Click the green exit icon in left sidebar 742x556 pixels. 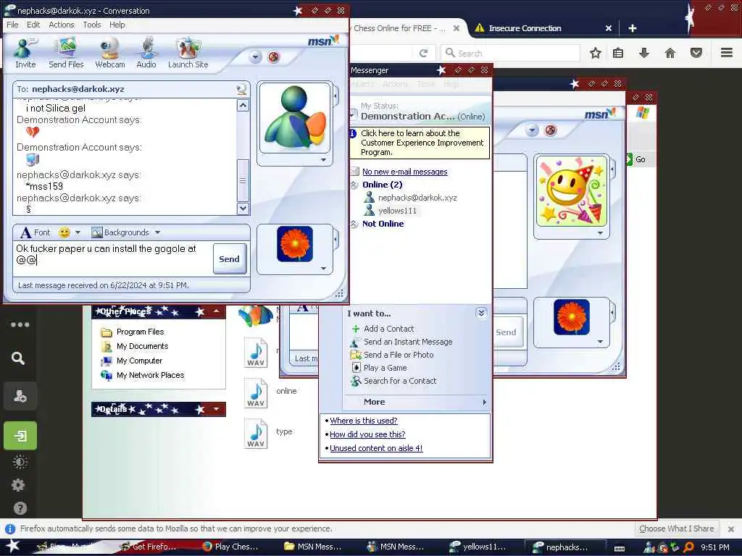click(x=20, y=435)
